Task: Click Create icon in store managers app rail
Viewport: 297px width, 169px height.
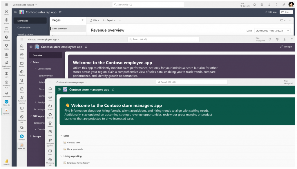Action: point(50,99)
